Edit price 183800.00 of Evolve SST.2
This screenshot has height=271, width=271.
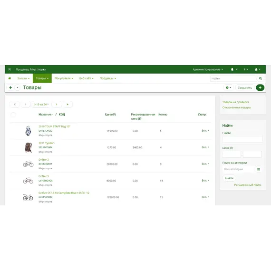(x=113, y=197)
